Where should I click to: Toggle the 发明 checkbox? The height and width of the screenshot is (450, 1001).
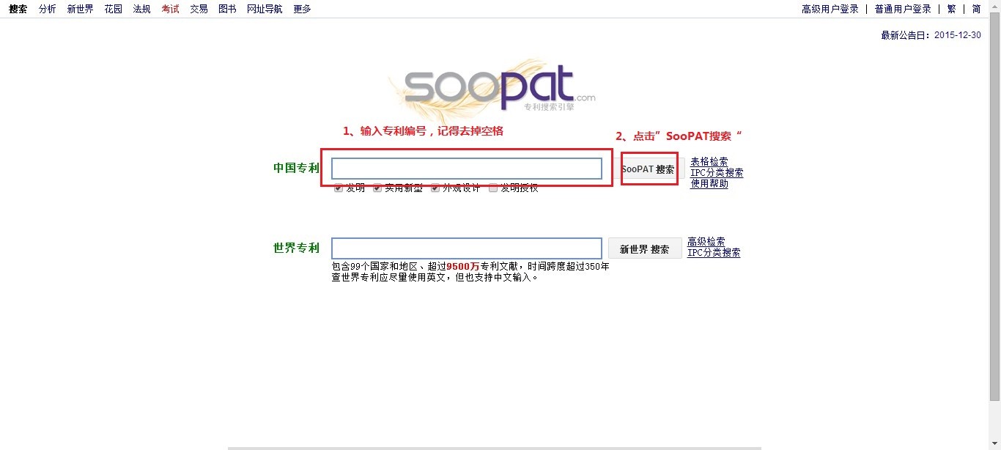coord(338,188)
